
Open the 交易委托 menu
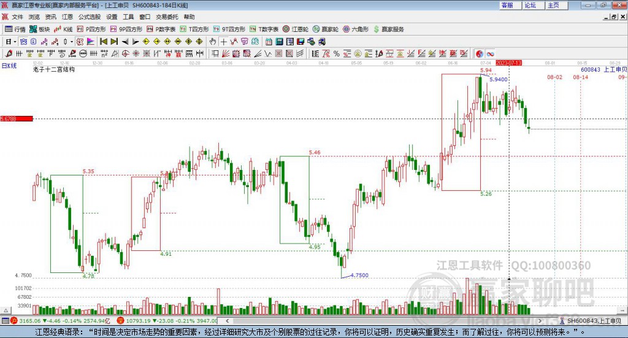tap(167, 17)
